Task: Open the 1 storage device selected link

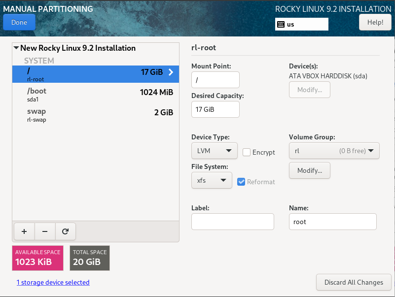Action: [x=53, y=282]
